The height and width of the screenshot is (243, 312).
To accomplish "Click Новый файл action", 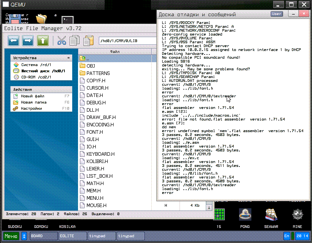I will (32, 96).
